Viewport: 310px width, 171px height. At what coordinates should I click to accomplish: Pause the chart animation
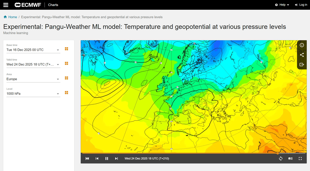107,159
